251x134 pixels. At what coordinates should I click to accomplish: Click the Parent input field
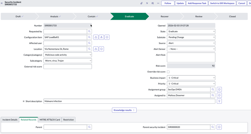65,127
